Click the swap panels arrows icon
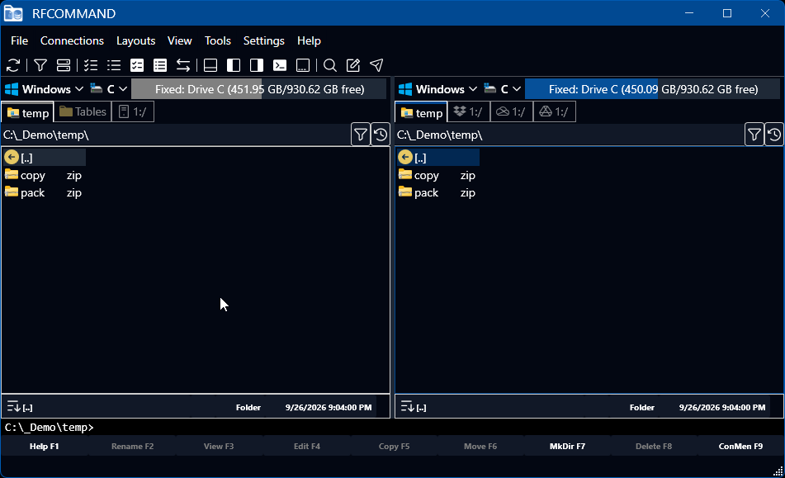Image resolution: width=785 pixels, height=478 pixels. [x=183, y=65]
